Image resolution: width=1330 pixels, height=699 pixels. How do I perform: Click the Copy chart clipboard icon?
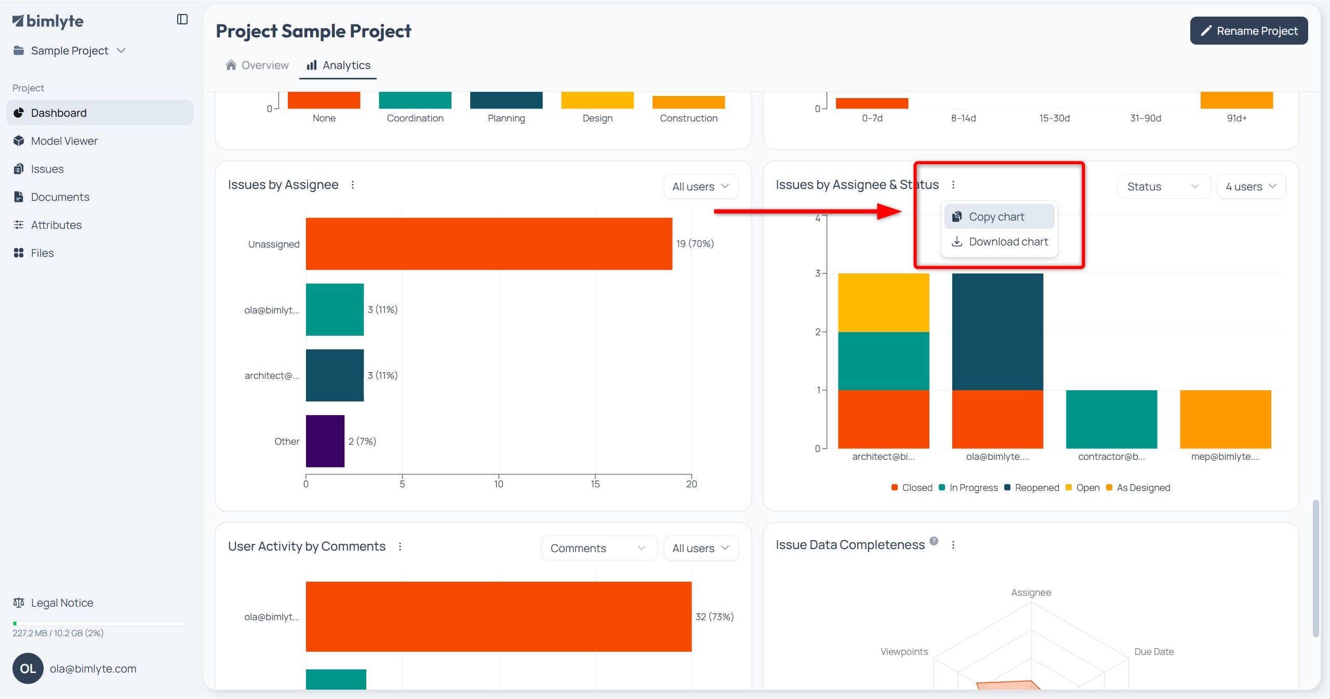click(957, 216)
